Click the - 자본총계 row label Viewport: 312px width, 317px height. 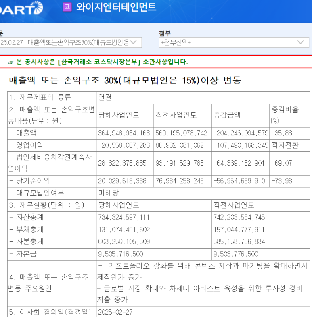(x=26, y=241)
